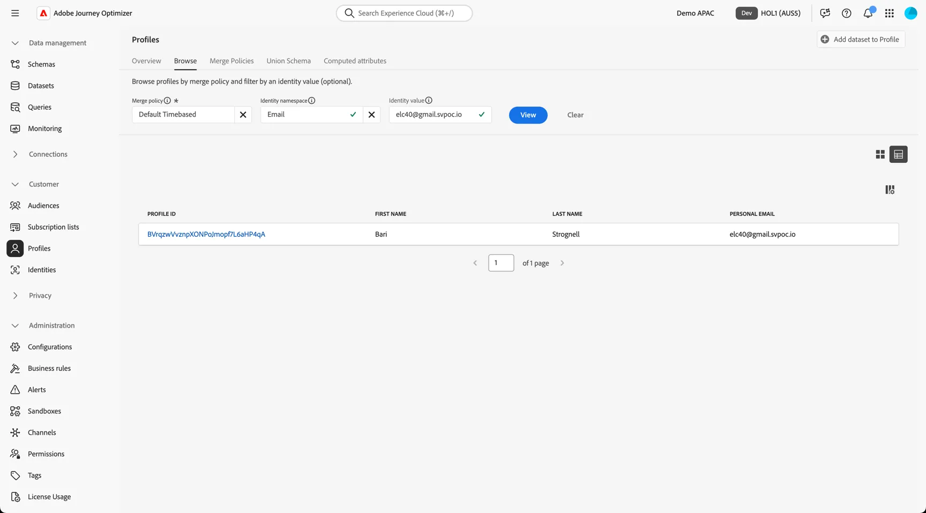The image size is (926, 513).
Task: Click the LAST NAME column header
Action: 567,214
